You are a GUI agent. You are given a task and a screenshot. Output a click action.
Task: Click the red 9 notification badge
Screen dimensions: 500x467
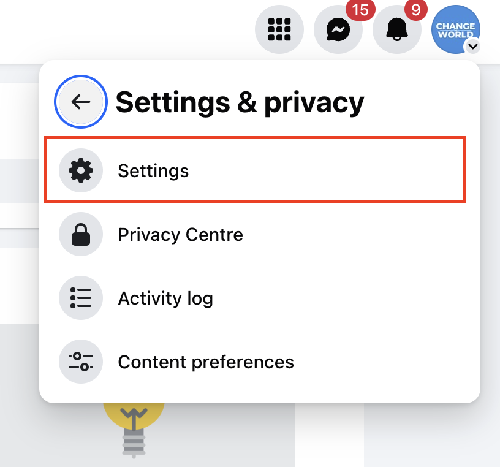416,10
